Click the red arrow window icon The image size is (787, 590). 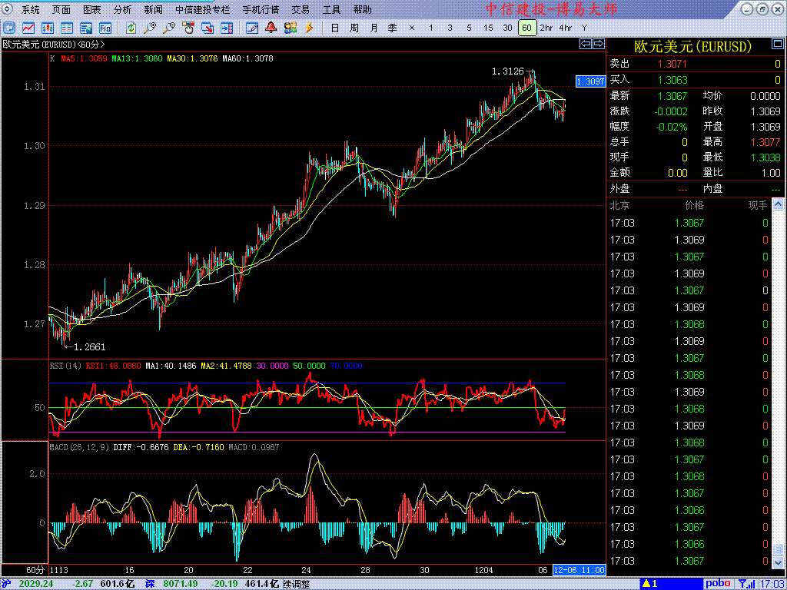(208, 28)
